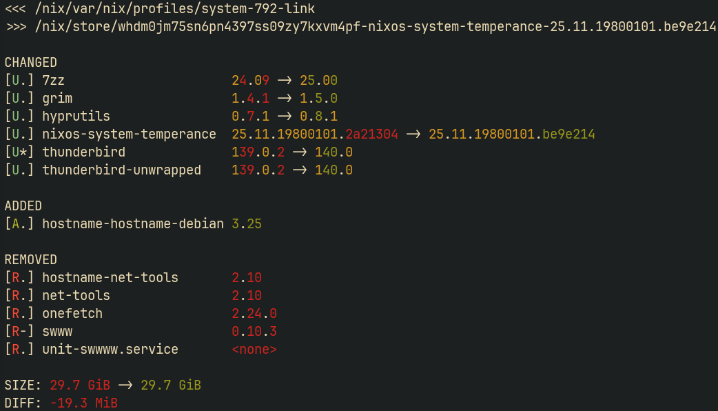This screenshot has width=718, height=411.
Task: Click the SIZE summary line
Action: click(x=103, y=385)
